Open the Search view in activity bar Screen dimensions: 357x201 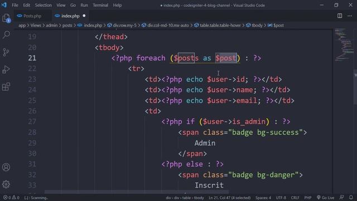tap(6, 35)
